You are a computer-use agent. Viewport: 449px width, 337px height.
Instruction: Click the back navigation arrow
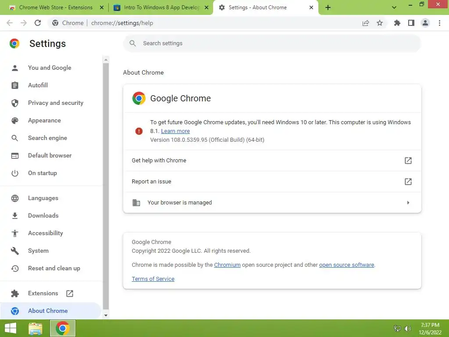click(10, 23)
